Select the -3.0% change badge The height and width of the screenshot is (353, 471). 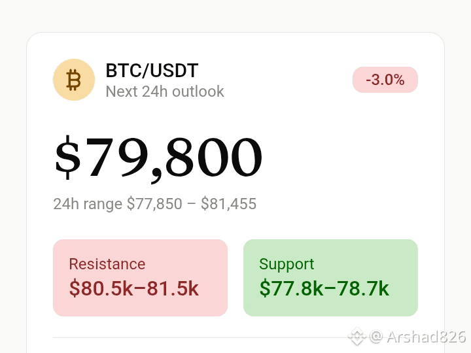(385, 80)
